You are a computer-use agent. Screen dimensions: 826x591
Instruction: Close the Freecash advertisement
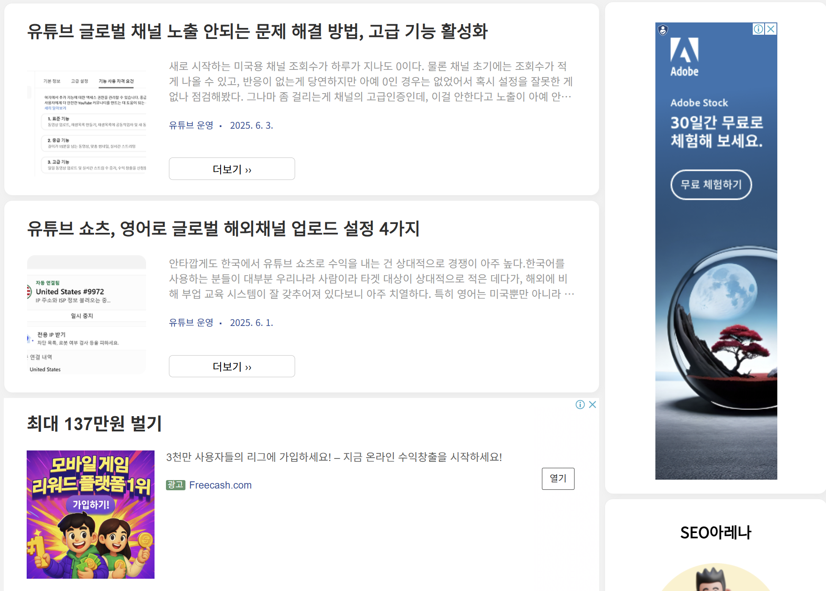point(593,405)
